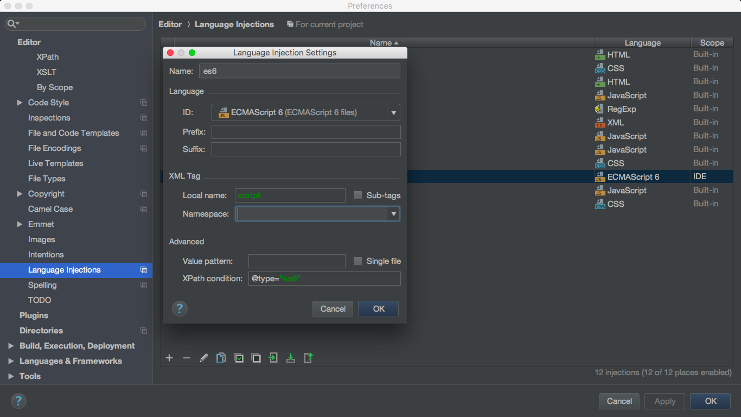The image size is (741, 417).
Task: Expand Build, Execution, Deployment section
Action: pos(11,346)
